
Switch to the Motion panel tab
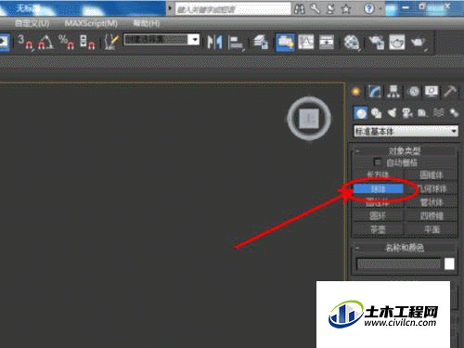coord(413,92)
